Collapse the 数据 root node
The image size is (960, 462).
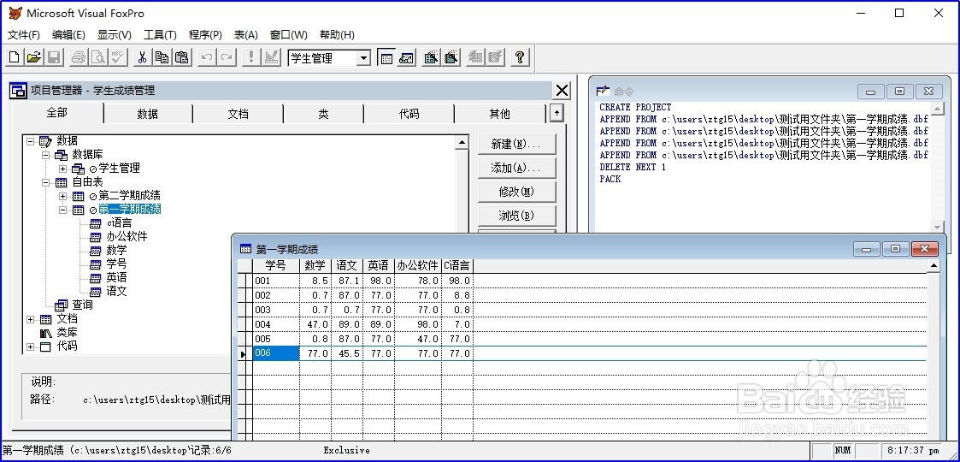pos(30,141)
